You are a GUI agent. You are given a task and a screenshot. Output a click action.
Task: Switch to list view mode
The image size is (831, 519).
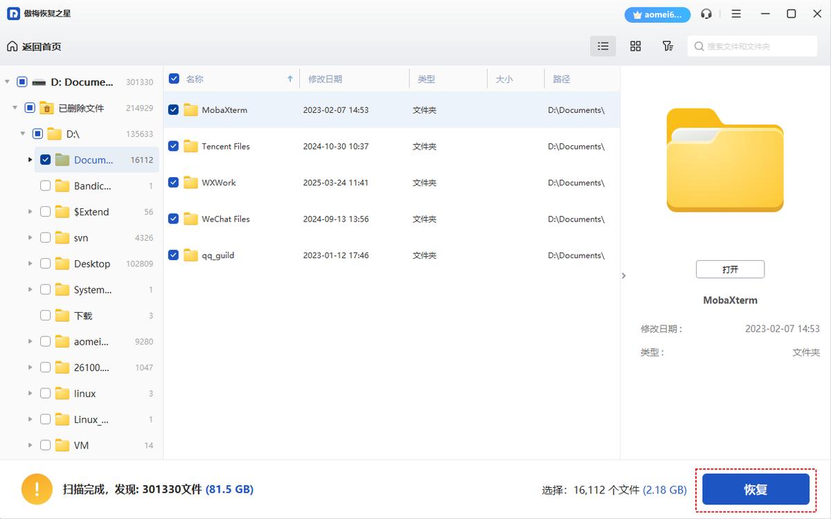pyautogui.click(x=602, y=46)
